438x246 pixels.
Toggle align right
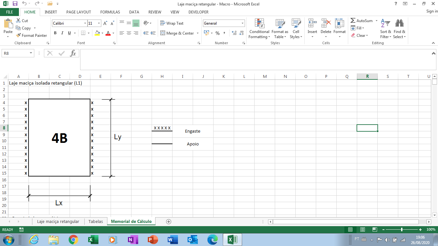136,33
